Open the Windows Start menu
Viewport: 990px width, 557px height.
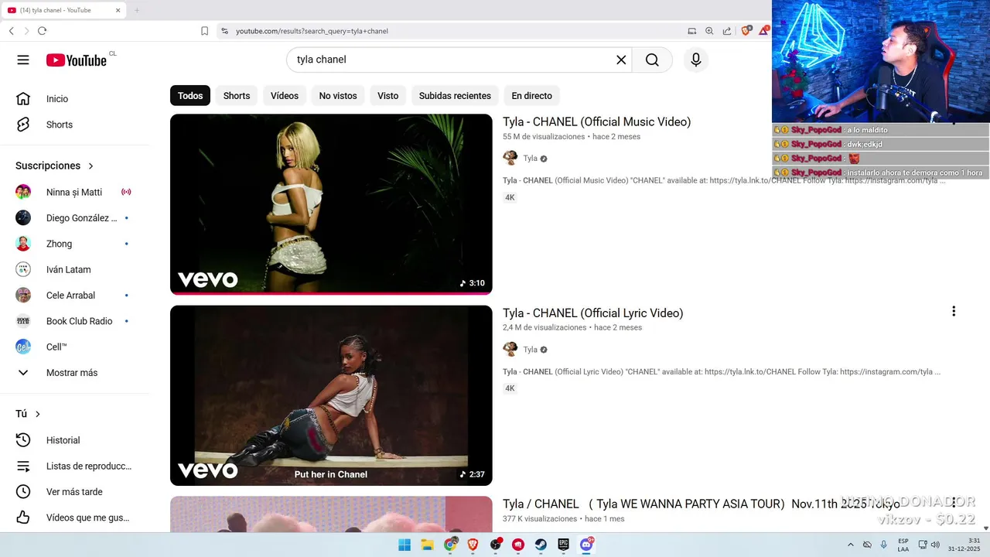(405, 545)
